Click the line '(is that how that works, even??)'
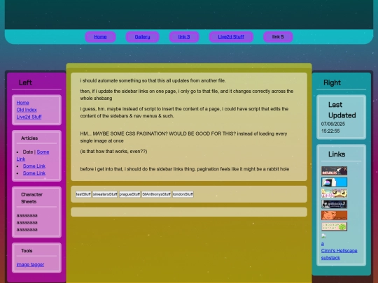This screenshot has width=378, height=283. click(113, 152)
